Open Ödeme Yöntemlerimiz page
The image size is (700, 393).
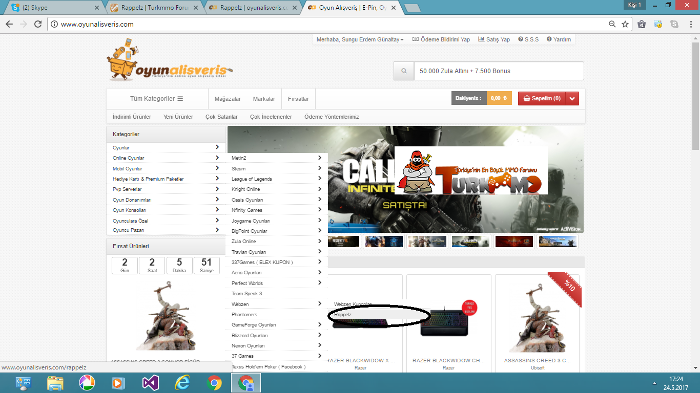(x=332, y=117)
